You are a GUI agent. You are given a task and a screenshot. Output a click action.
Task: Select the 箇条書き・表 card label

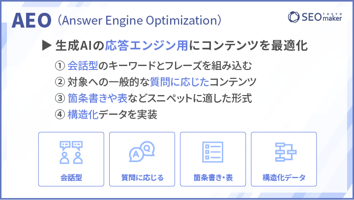coord(213,178)
